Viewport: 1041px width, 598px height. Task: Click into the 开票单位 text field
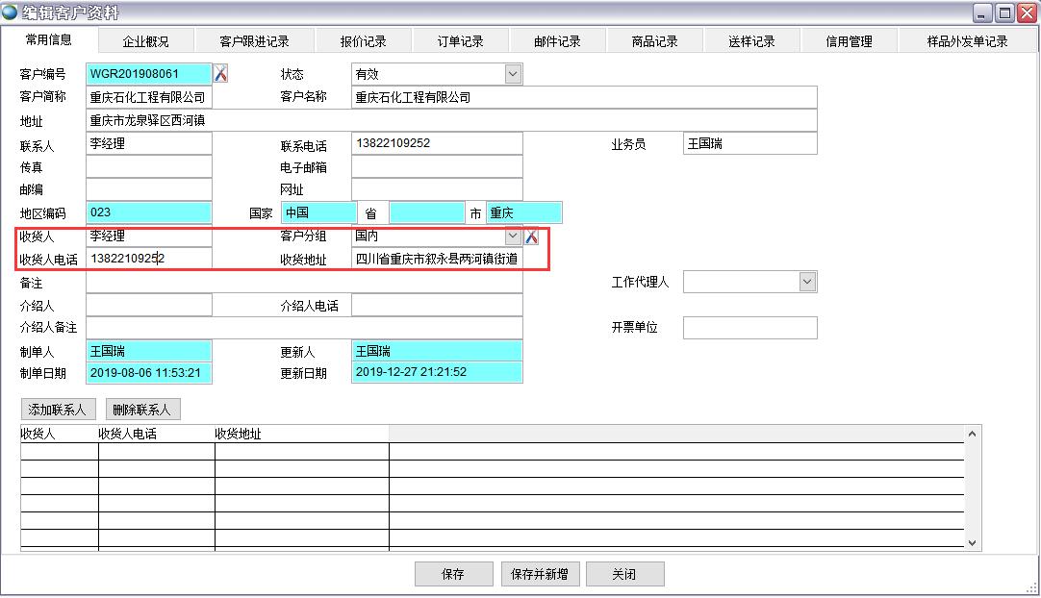click(x=749, y=328)
